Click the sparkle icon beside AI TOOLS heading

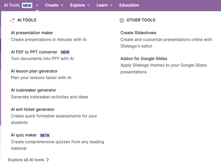tap(12, 20)
